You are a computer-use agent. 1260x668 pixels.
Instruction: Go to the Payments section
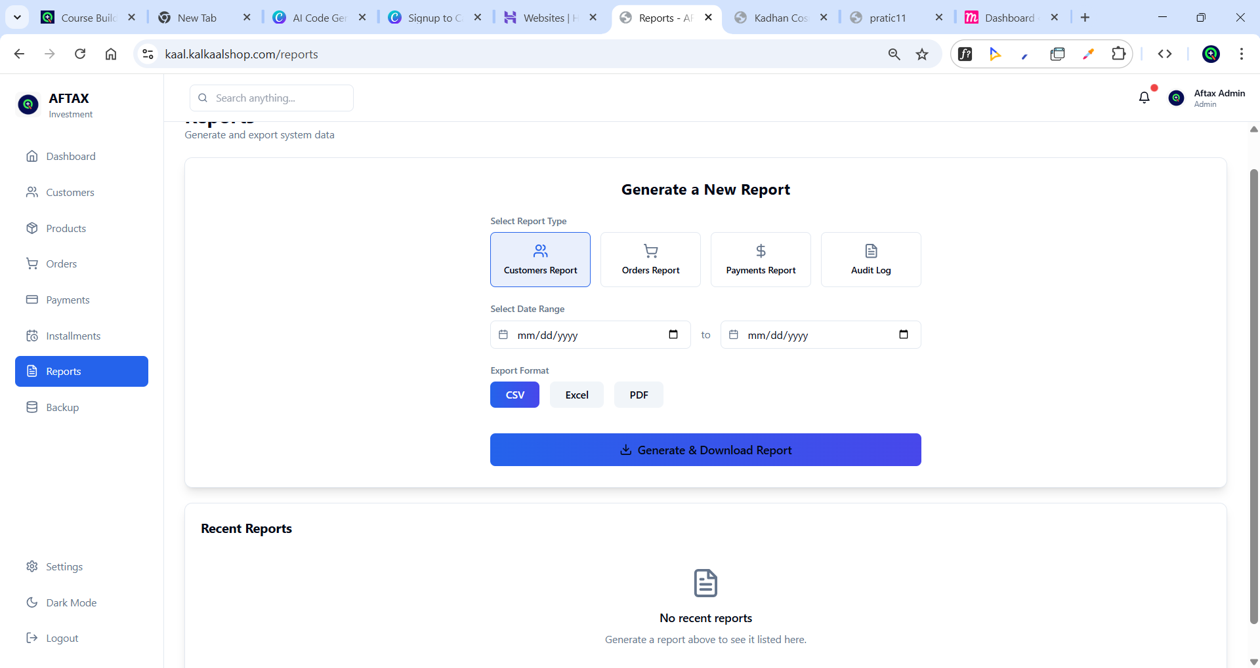(x=68, y=300)
